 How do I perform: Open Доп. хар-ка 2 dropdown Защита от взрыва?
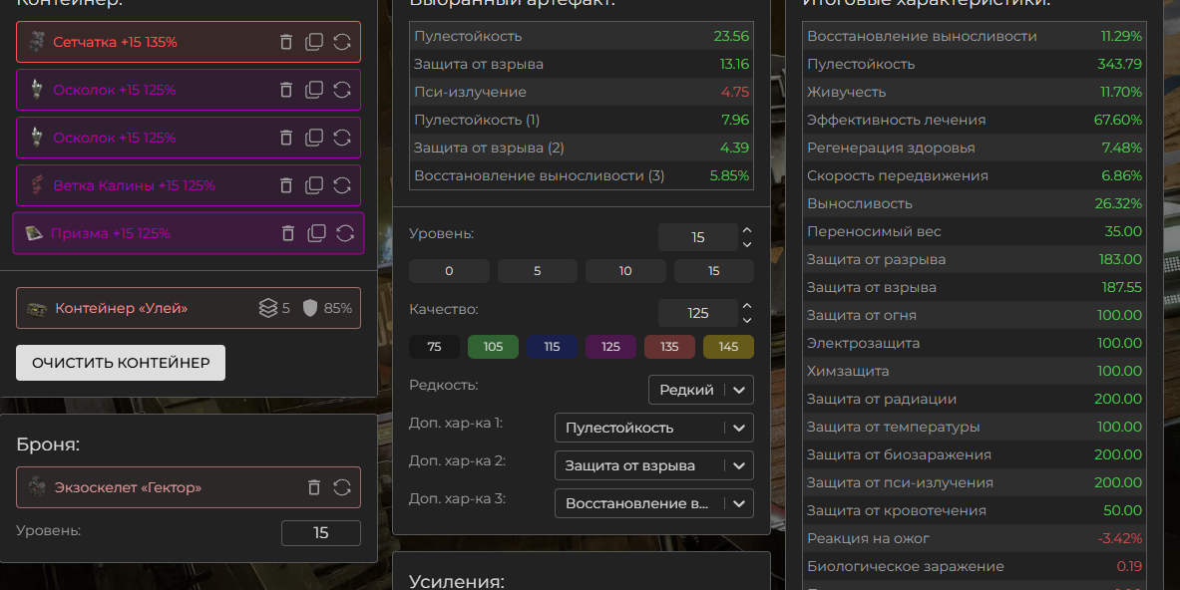click(654, 466)
